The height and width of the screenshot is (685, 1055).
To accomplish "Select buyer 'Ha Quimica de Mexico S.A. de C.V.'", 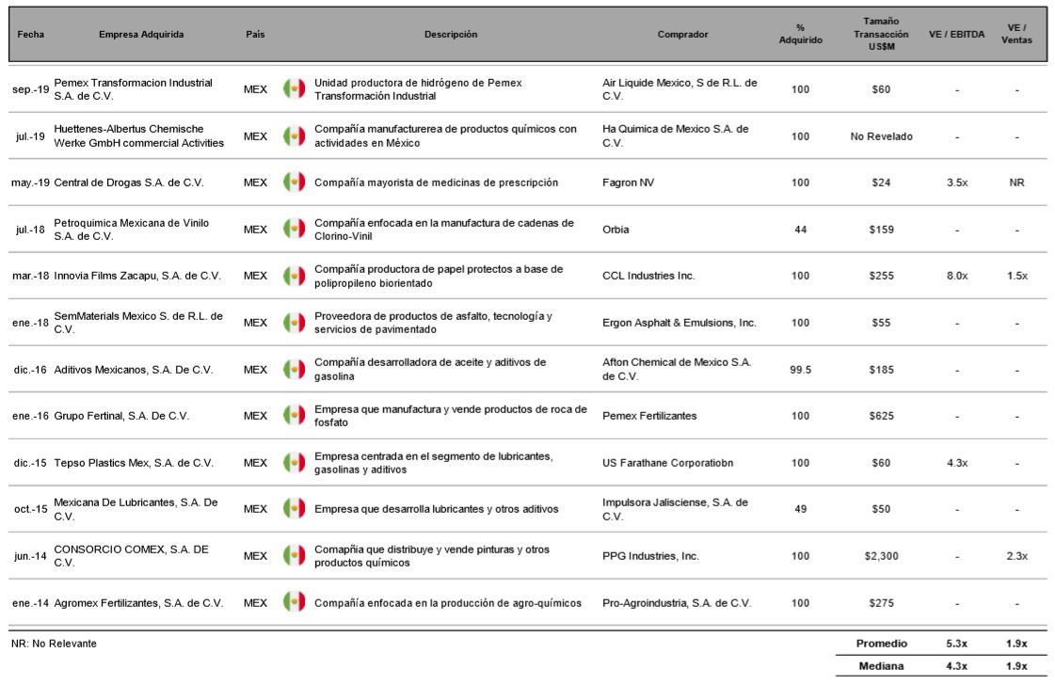I will (676, 135).
